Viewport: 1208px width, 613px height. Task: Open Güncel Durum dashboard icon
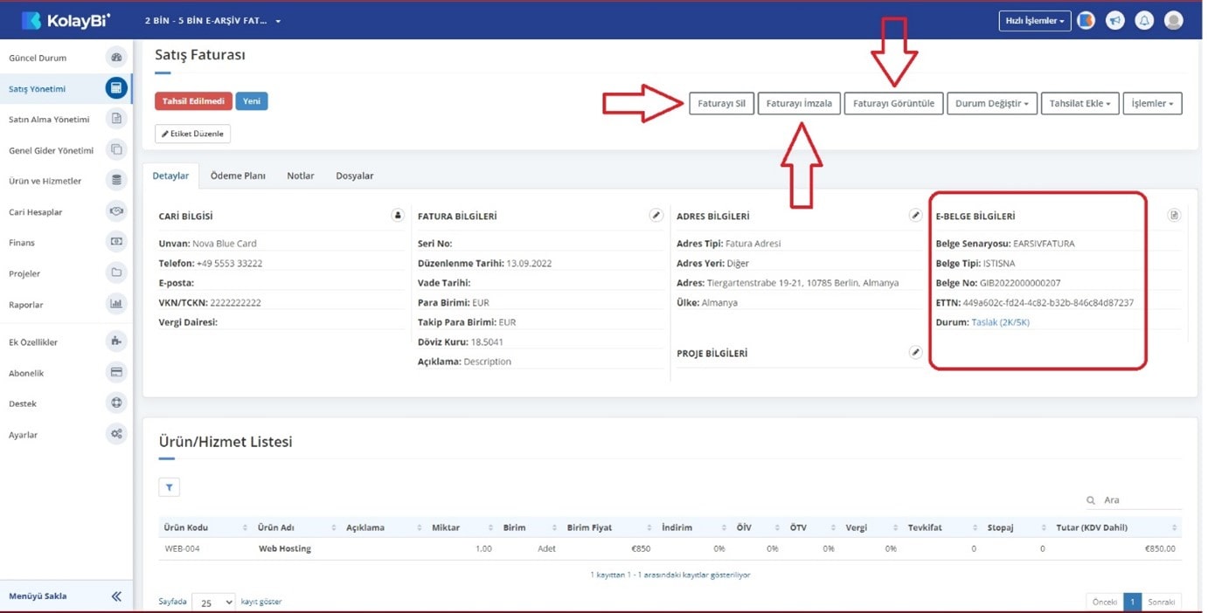click(x=116, y=58)
